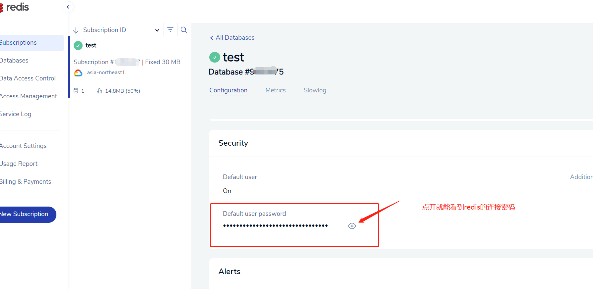593x289 pixels.
Task: Open the Subscription ID sort dropdown
Action: (121, 30)
